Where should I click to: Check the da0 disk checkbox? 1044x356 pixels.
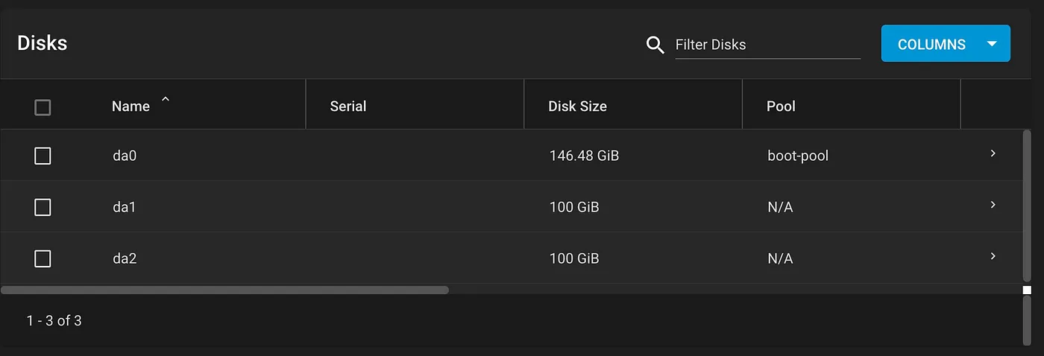tap(43, 156)
